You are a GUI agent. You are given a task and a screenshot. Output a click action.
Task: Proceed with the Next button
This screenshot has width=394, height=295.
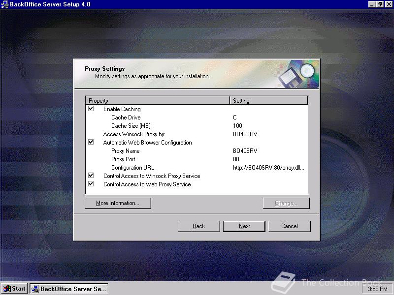coord(244,226)
